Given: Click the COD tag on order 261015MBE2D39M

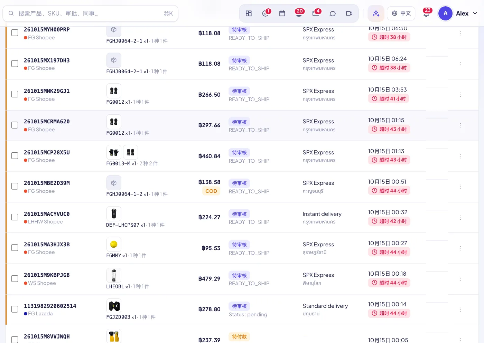Looking at the screenshot, I should click(211, 191).
